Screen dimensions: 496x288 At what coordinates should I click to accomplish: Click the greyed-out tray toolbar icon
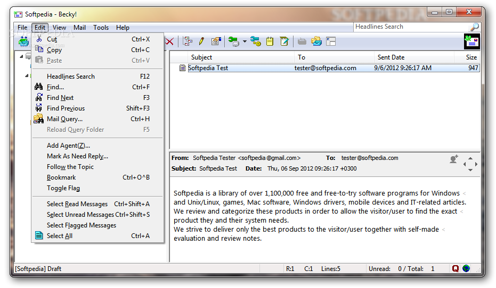[302, 41]
